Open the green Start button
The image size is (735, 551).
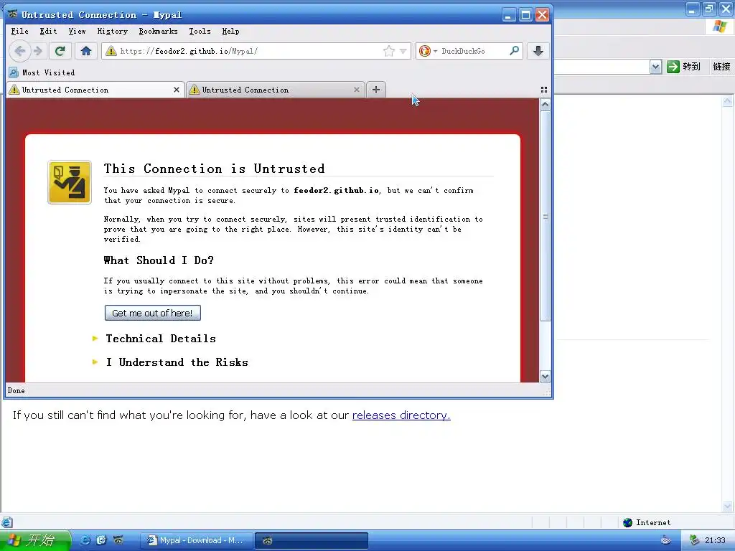(x=34, y=540)
